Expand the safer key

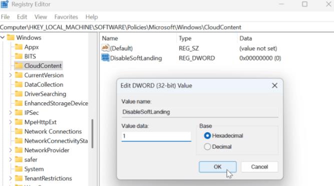pos(11,160)
